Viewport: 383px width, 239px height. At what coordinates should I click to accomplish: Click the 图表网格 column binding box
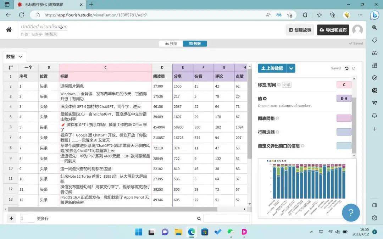[344, 118]
